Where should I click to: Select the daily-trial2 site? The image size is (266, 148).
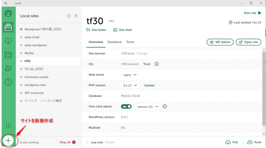point(49,37)
